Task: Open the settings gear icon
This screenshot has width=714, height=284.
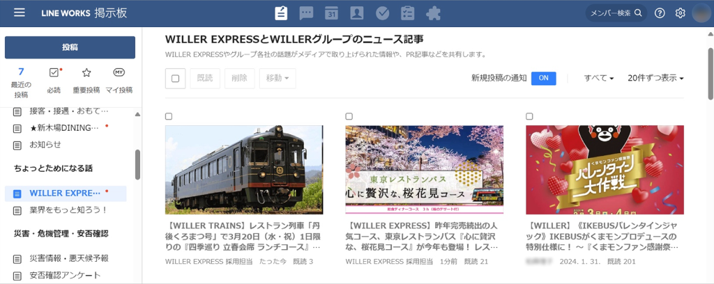Action: point(681,13)
